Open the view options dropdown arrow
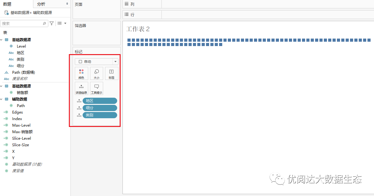The image size is (374, 196). pos(65,23)
